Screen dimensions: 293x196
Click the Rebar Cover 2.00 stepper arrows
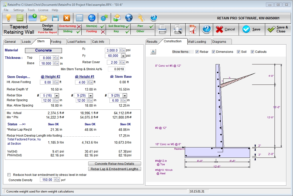(122, 62)
